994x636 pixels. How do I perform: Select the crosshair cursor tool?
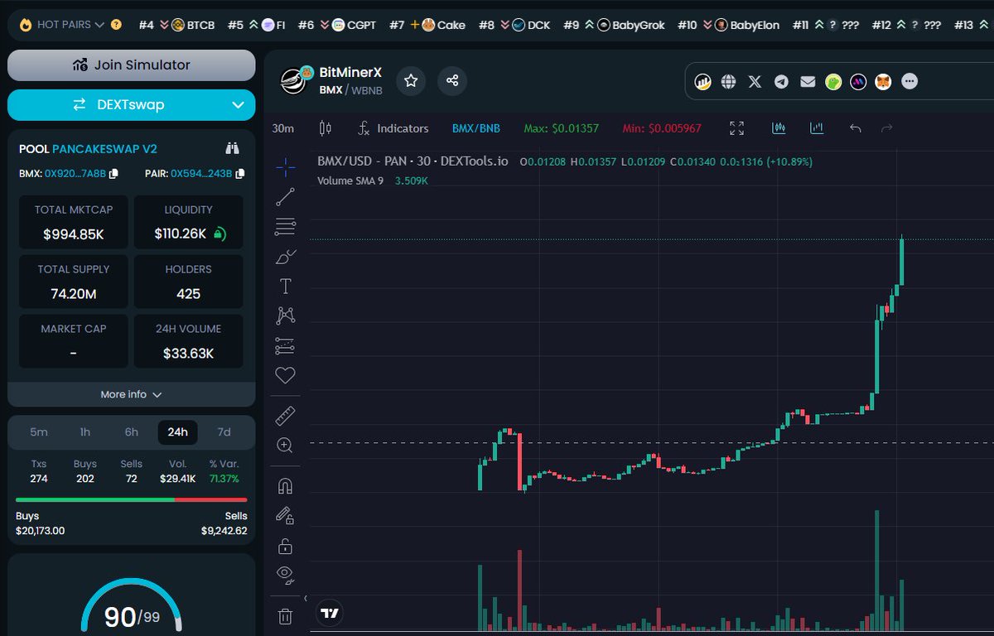[x=285, y=166]
